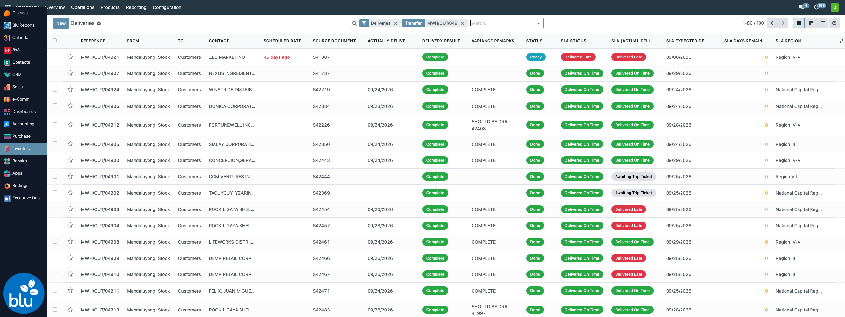The width and height of the screenshot is (845, 317).
Task: Sort by Scheduled Date column
Action: point(282,41)
